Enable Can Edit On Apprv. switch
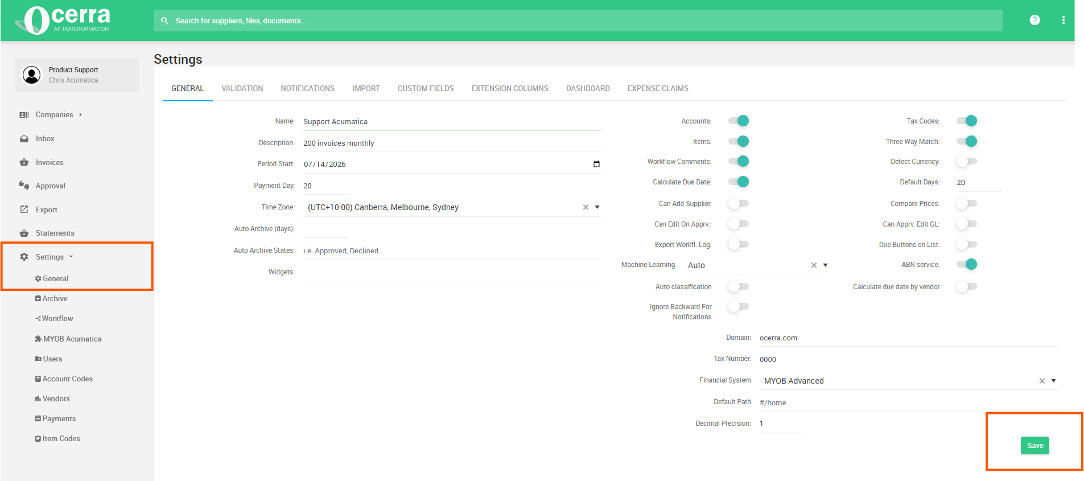This screenshot has width=1084, height=481. pyautogui.click(x=739, y=224)
